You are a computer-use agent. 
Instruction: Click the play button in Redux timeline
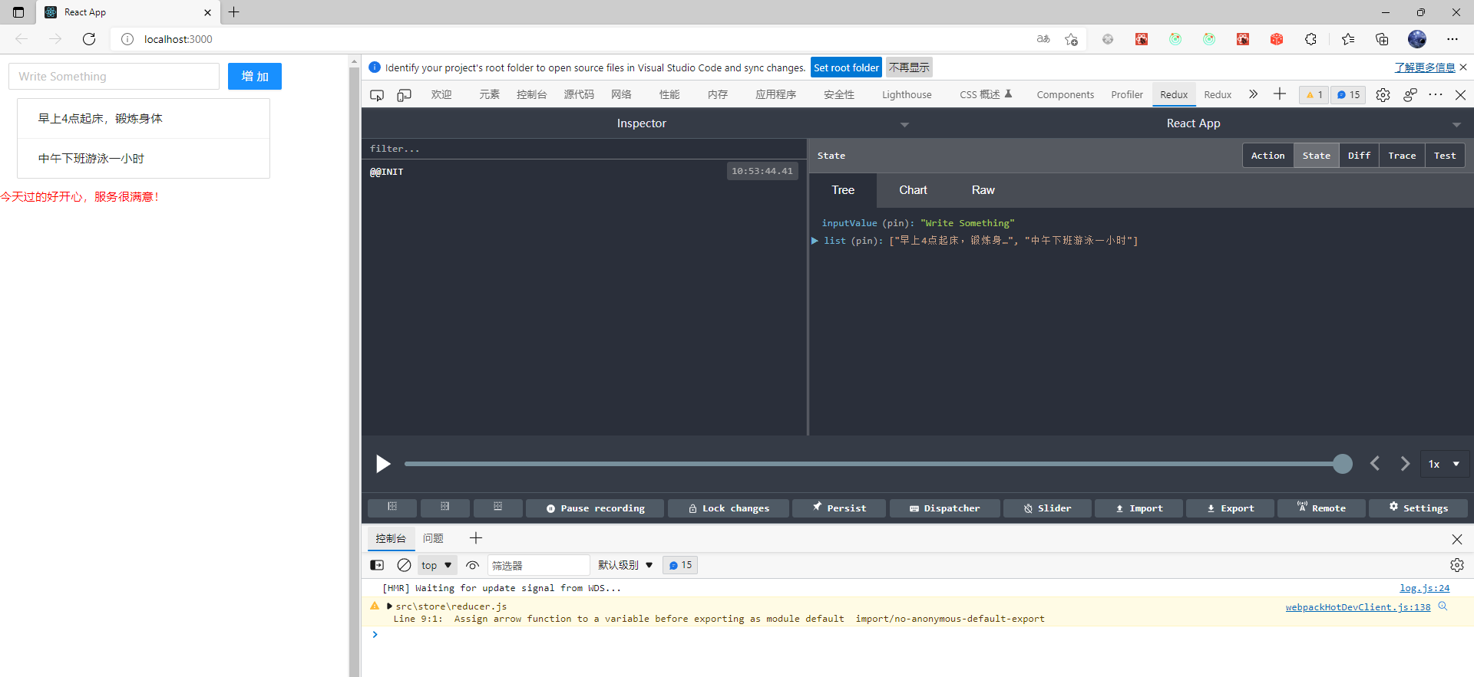[383, 464]
